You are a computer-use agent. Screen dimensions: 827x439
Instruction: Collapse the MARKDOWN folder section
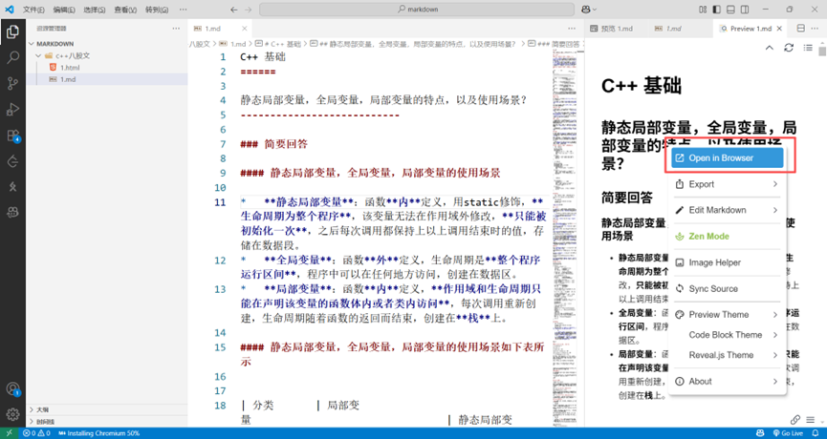(x=106, y=44)
